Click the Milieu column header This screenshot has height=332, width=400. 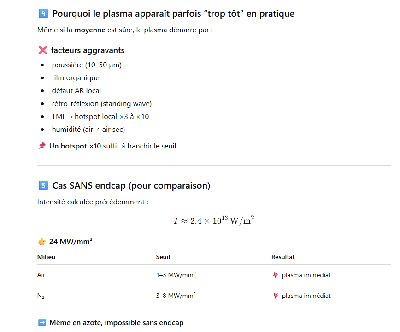46,257
